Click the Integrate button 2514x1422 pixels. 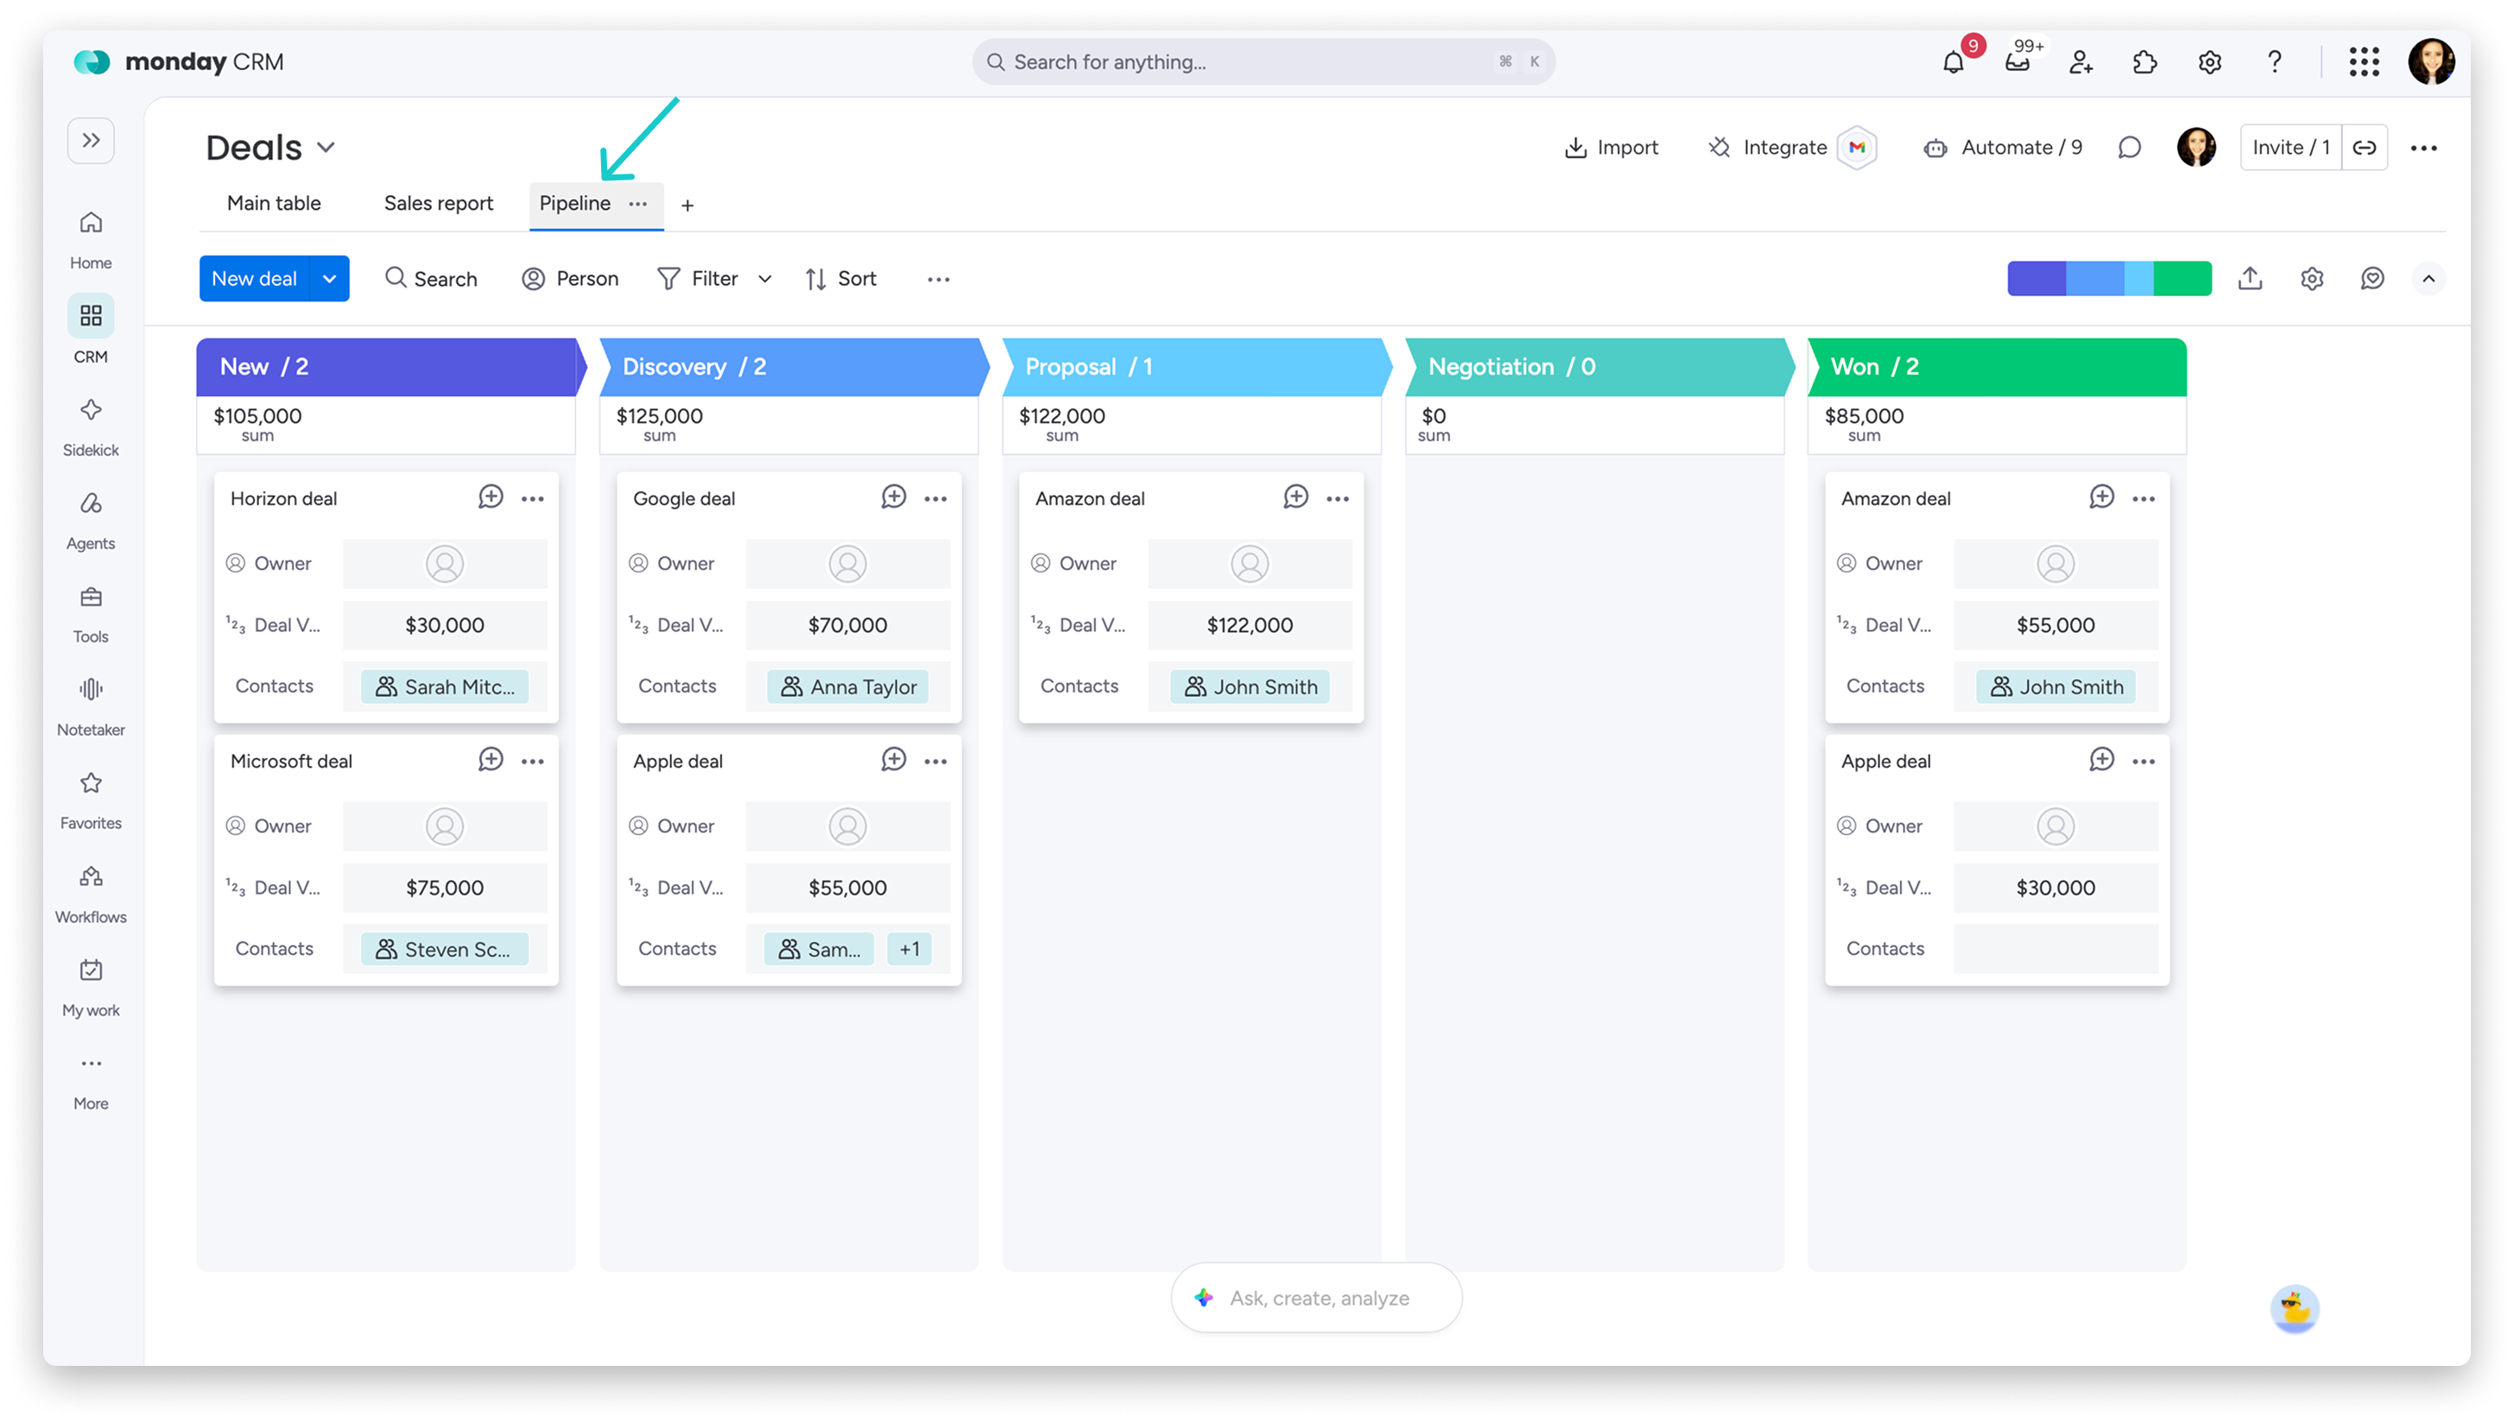coord(1767,148)
